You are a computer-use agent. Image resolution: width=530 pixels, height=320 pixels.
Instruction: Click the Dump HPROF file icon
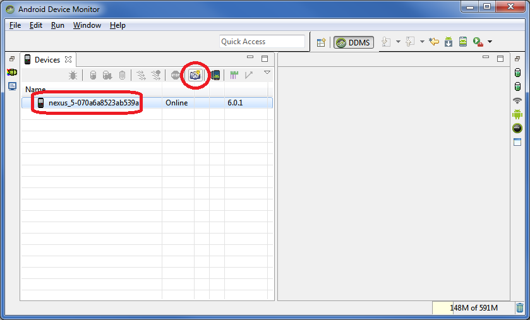pyautogui.click(x=107, y=75)
